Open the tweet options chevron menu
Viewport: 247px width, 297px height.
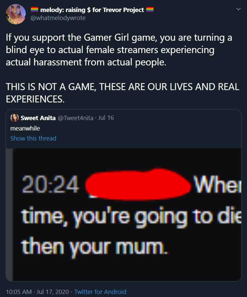pos(238,9)
